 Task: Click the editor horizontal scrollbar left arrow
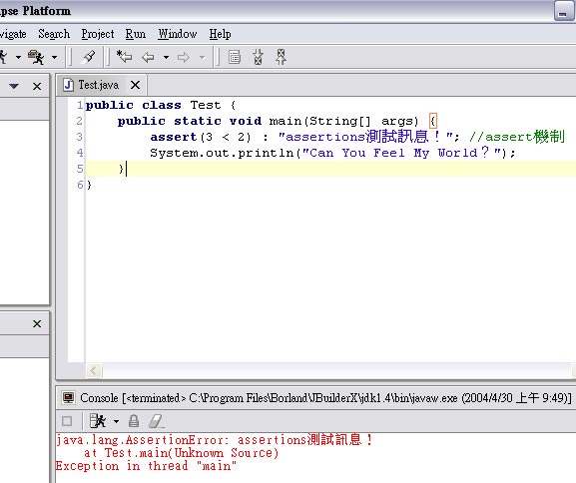pos(93,370)
